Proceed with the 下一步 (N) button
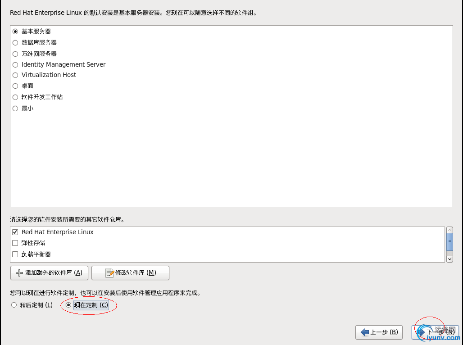 click(x=435, y=332)
